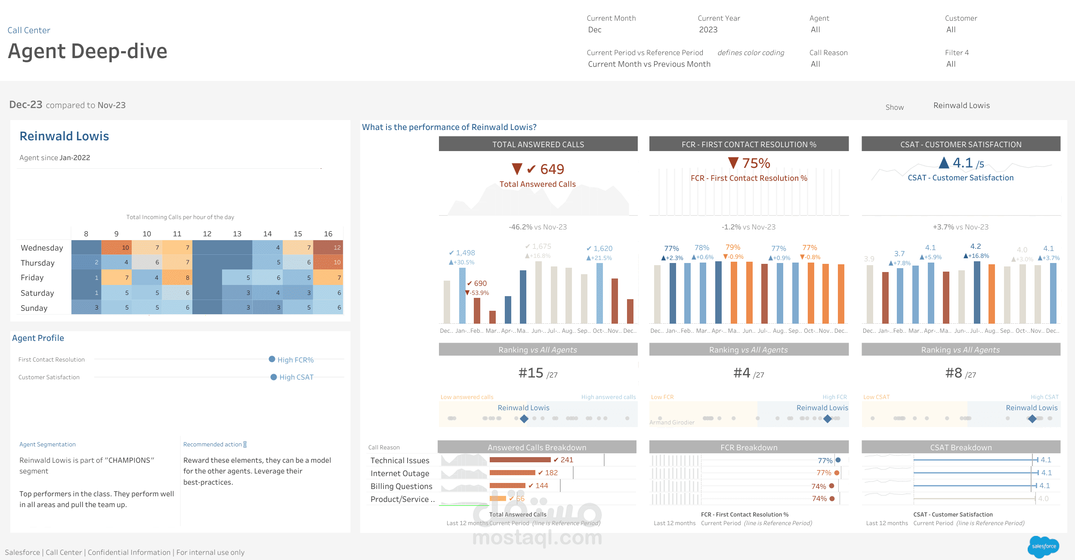
Task: Change the Current Month vs Previous Month selector
Action: click(649, 64)
